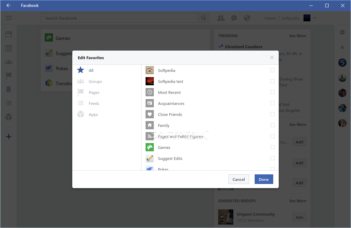The height and width of the screenshot is (228, 351).
Task: Open Pages flag icon in left sidebar
Action: (9, 76)
